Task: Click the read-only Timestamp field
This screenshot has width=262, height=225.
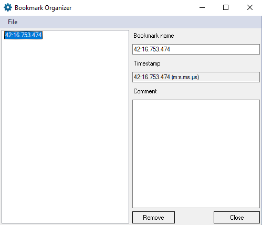Action: (x=196, y=77)
